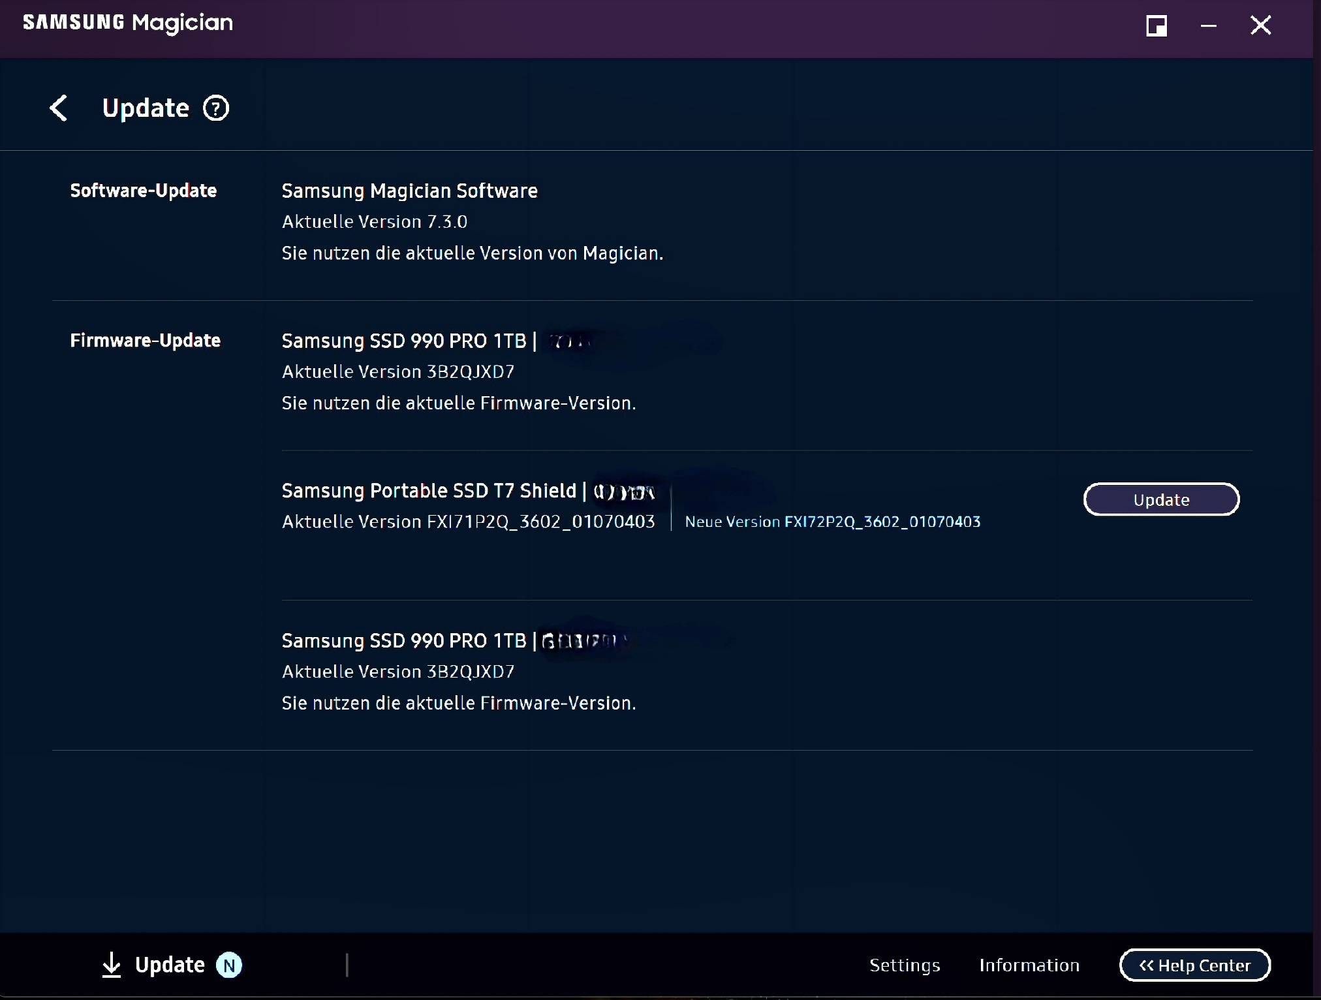The height and width of the screenshot is (1000, 1321).
Task: Select the first Samsung SSD 990 PRO 1TB entry
Action: tap(404, 341)
